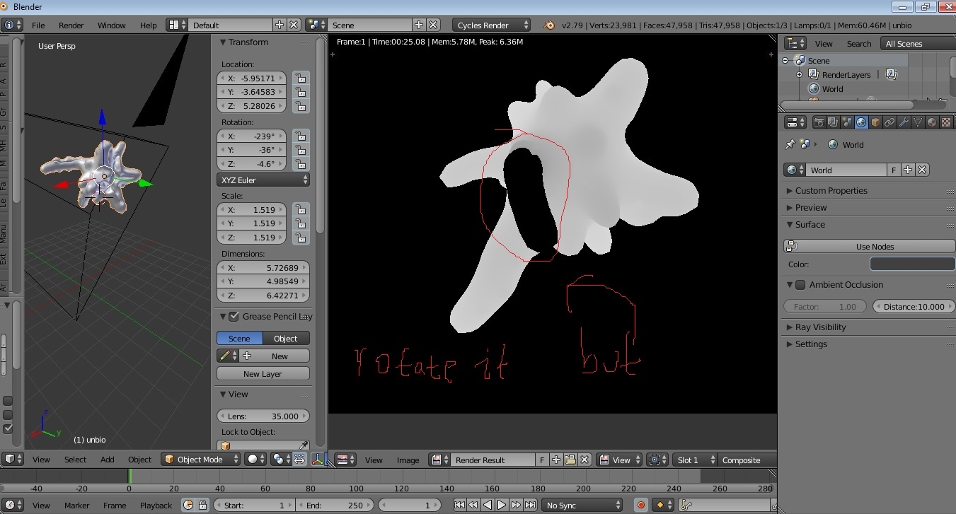
Task: Toggle the 3D manipulator widget icon
Action: click(x=318, y=460)
